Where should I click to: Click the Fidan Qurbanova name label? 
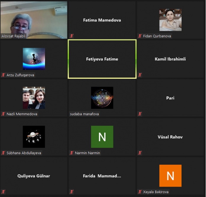pyautogui.click(x=157, y=36)
